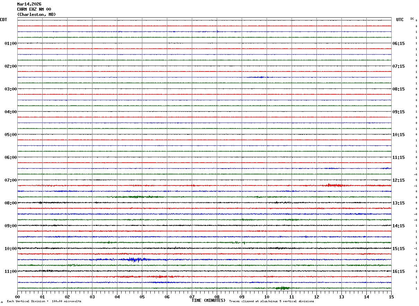Click the vertical division 100.00 microvolts note
This screenshot has width=419, height=306.
[x=44, y=302]
